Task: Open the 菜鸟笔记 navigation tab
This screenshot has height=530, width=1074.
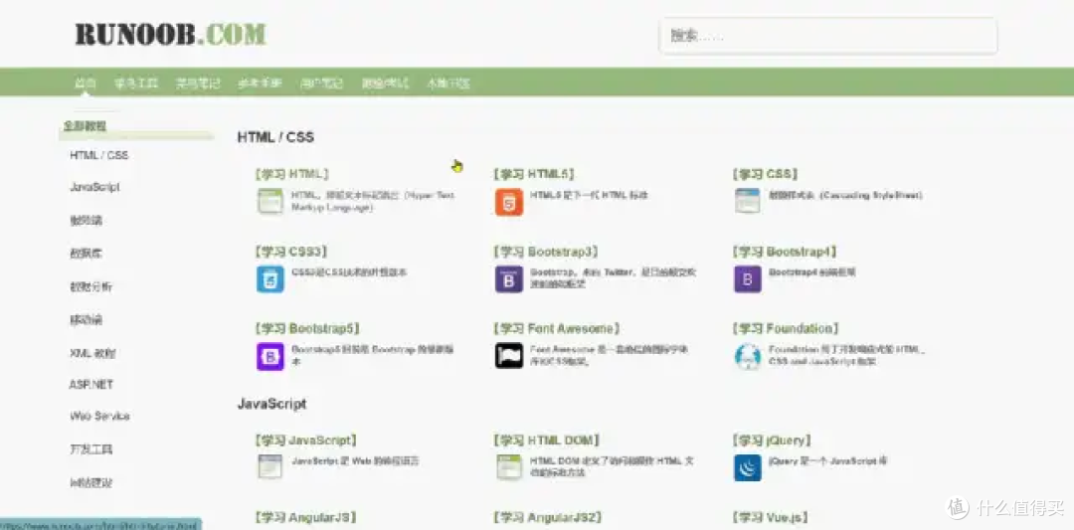Action: [x=198, y=84]
